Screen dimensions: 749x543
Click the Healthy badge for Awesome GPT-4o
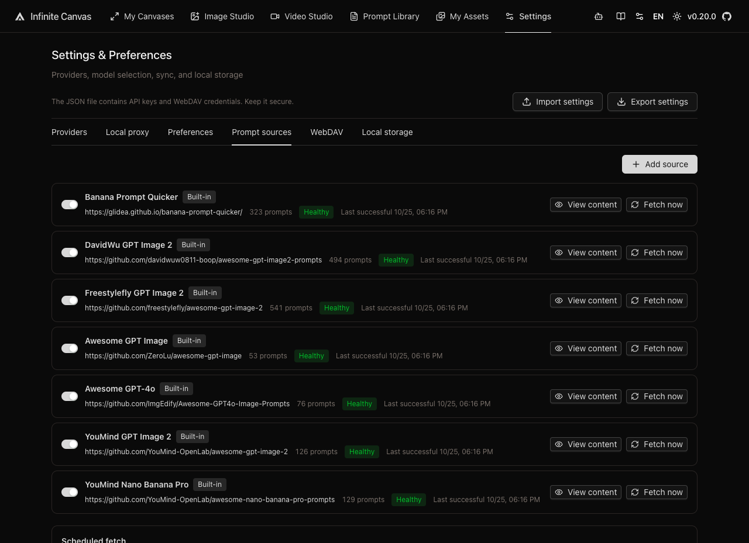tap(359, 404)
